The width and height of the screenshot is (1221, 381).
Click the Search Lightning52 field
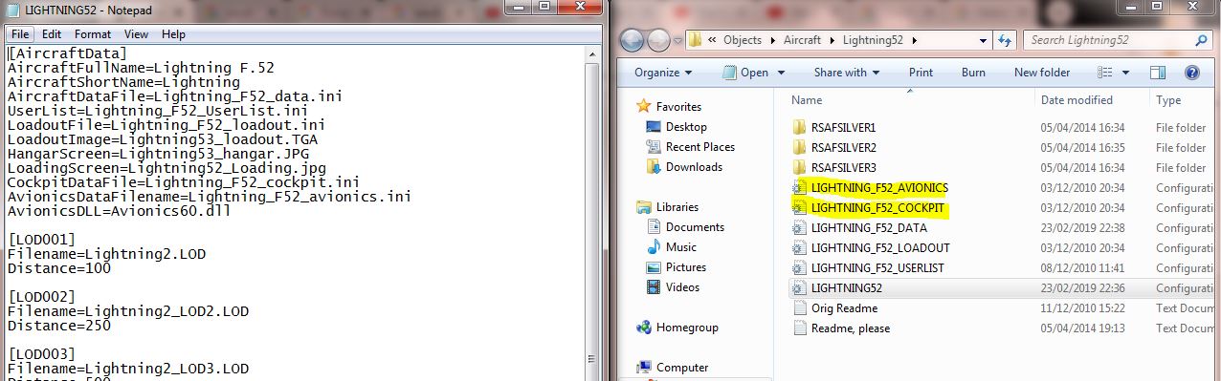(1109, 40)
